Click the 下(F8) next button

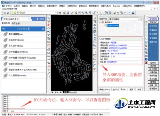[x=123, y=89]
